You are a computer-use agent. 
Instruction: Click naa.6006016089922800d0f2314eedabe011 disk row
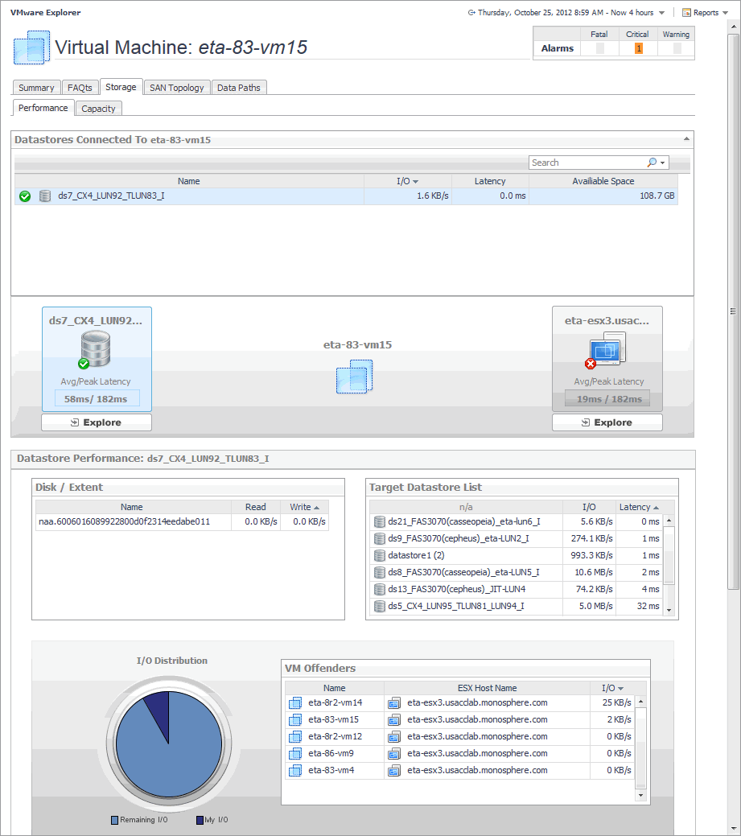[182, 522]
